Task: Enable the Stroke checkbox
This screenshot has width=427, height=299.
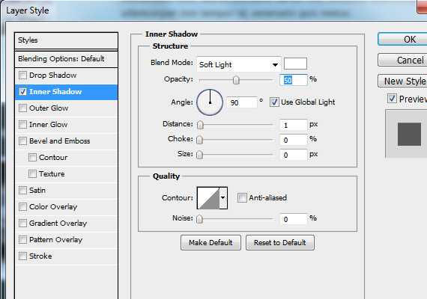Action: click(x=23, y=256)
